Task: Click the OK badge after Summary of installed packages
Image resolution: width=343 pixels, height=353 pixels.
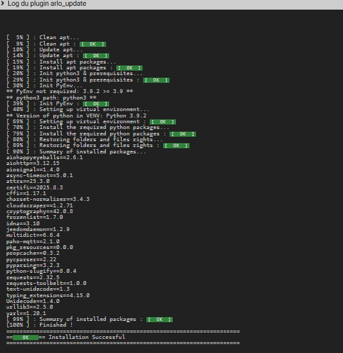Action: point(159,320)
